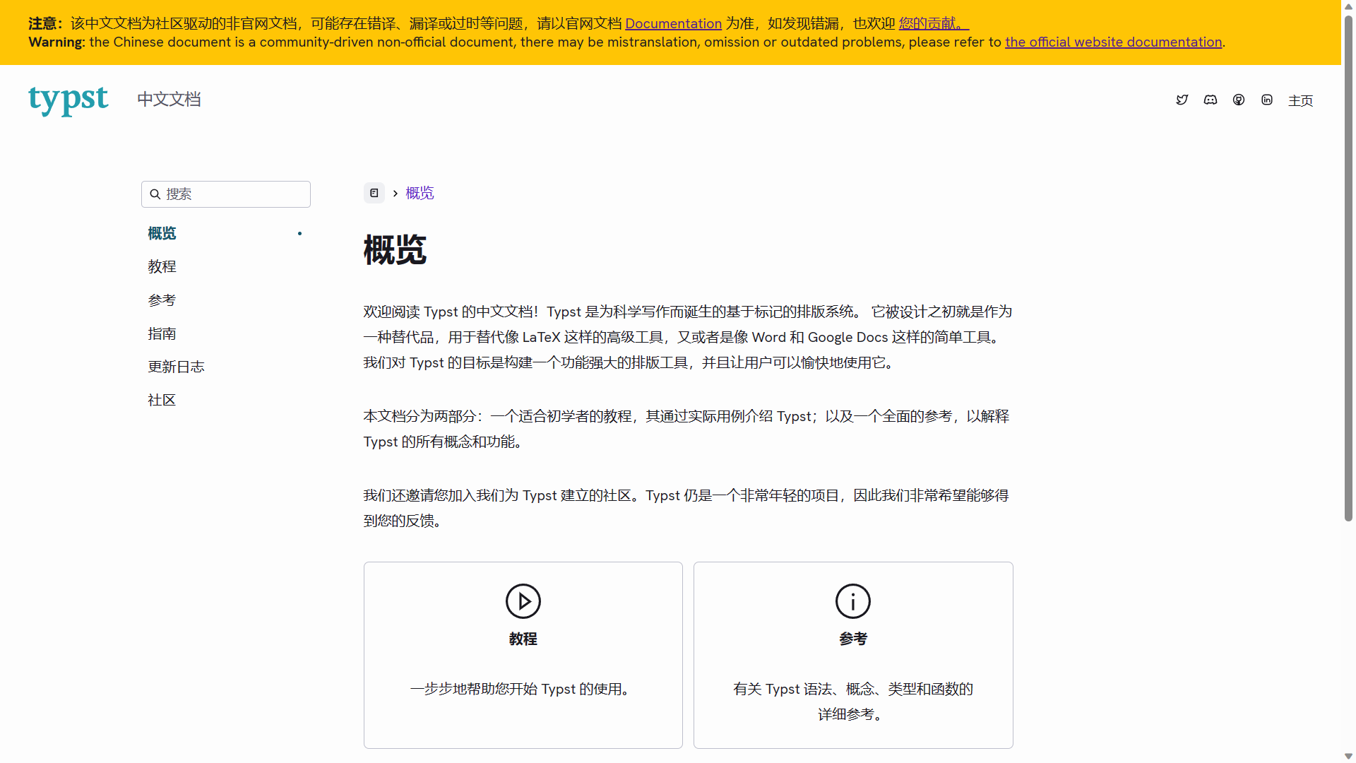Open the Discord community icon
The width and height of the screenshot is (1356, 763).
[x=1211, y=100]
